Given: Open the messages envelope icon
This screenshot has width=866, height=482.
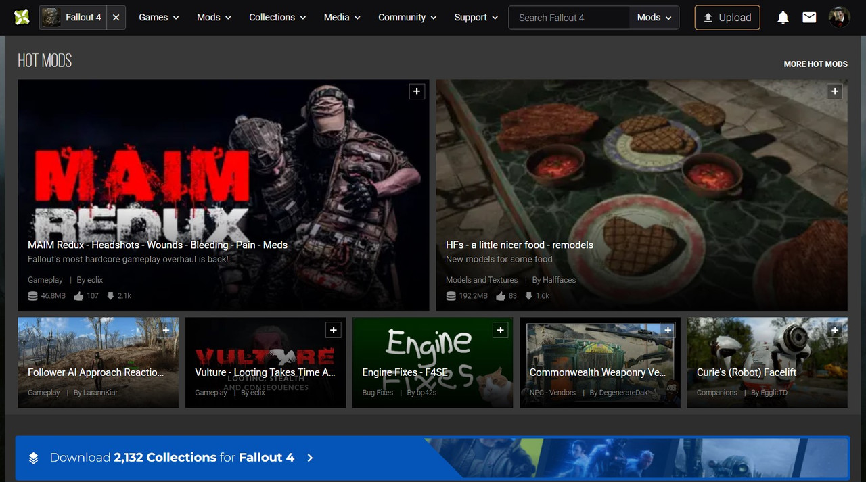Looking at the screenshot, I should click(x=809, y=18).
